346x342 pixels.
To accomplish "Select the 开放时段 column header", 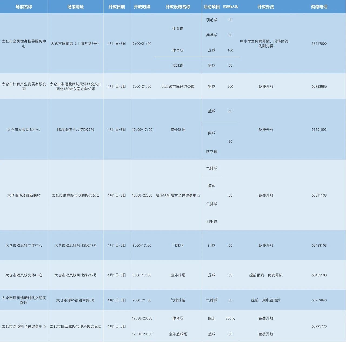I will (x=142, y=7).
